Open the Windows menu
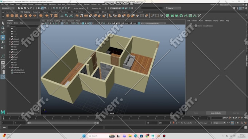 (38, 4)
